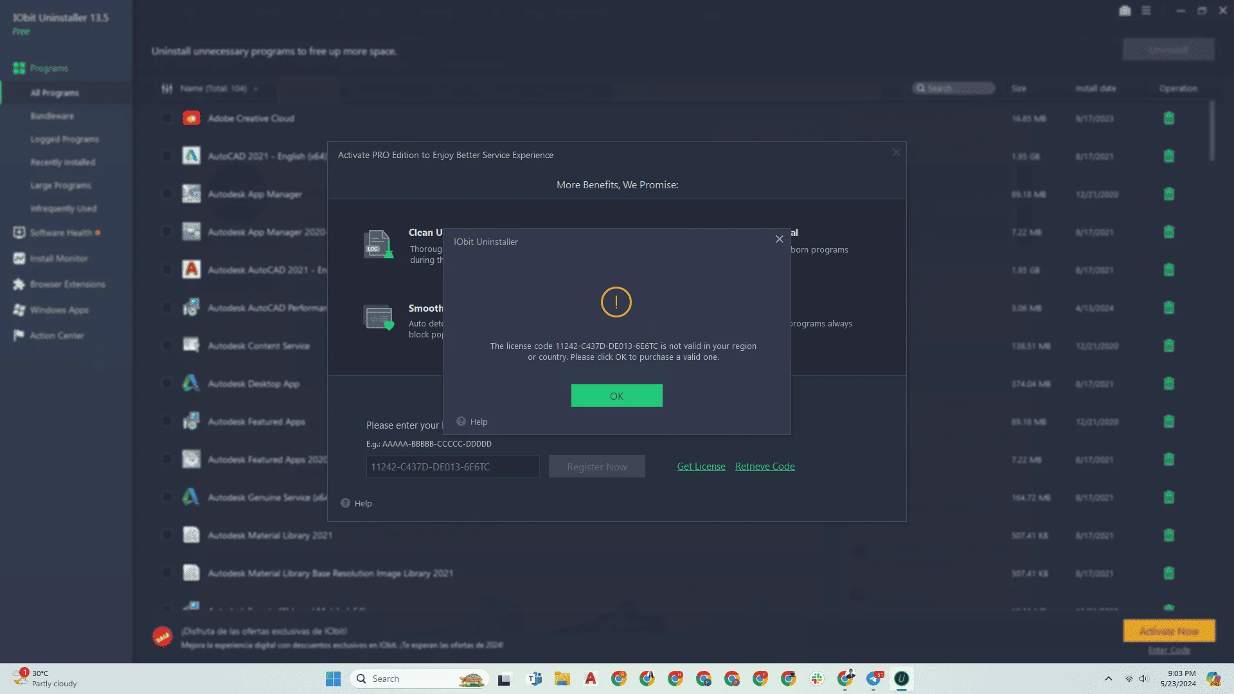This screenshot has height=694, width=1234.
Task: Check the Autodesk Genuine Service checkbox
Action: [166, 497]
